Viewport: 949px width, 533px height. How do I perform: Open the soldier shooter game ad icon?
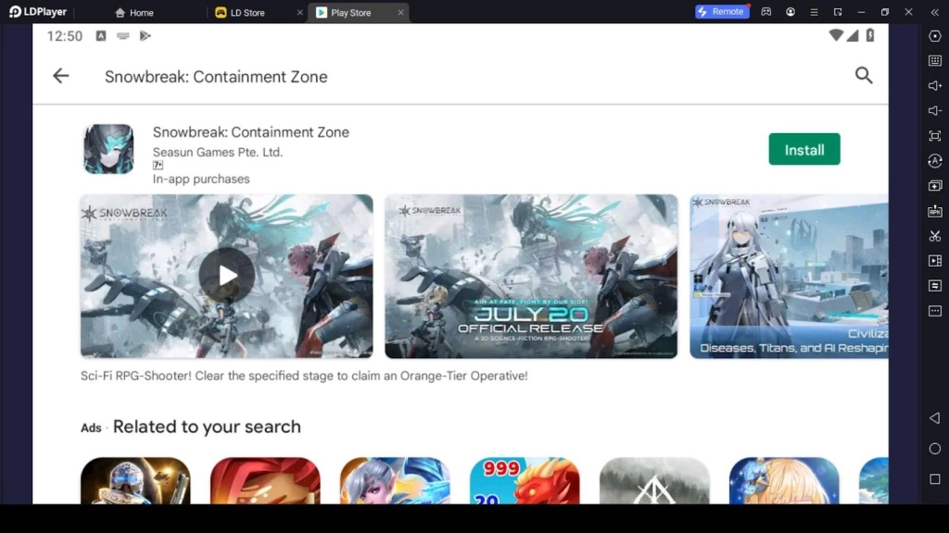coord(135,480)
